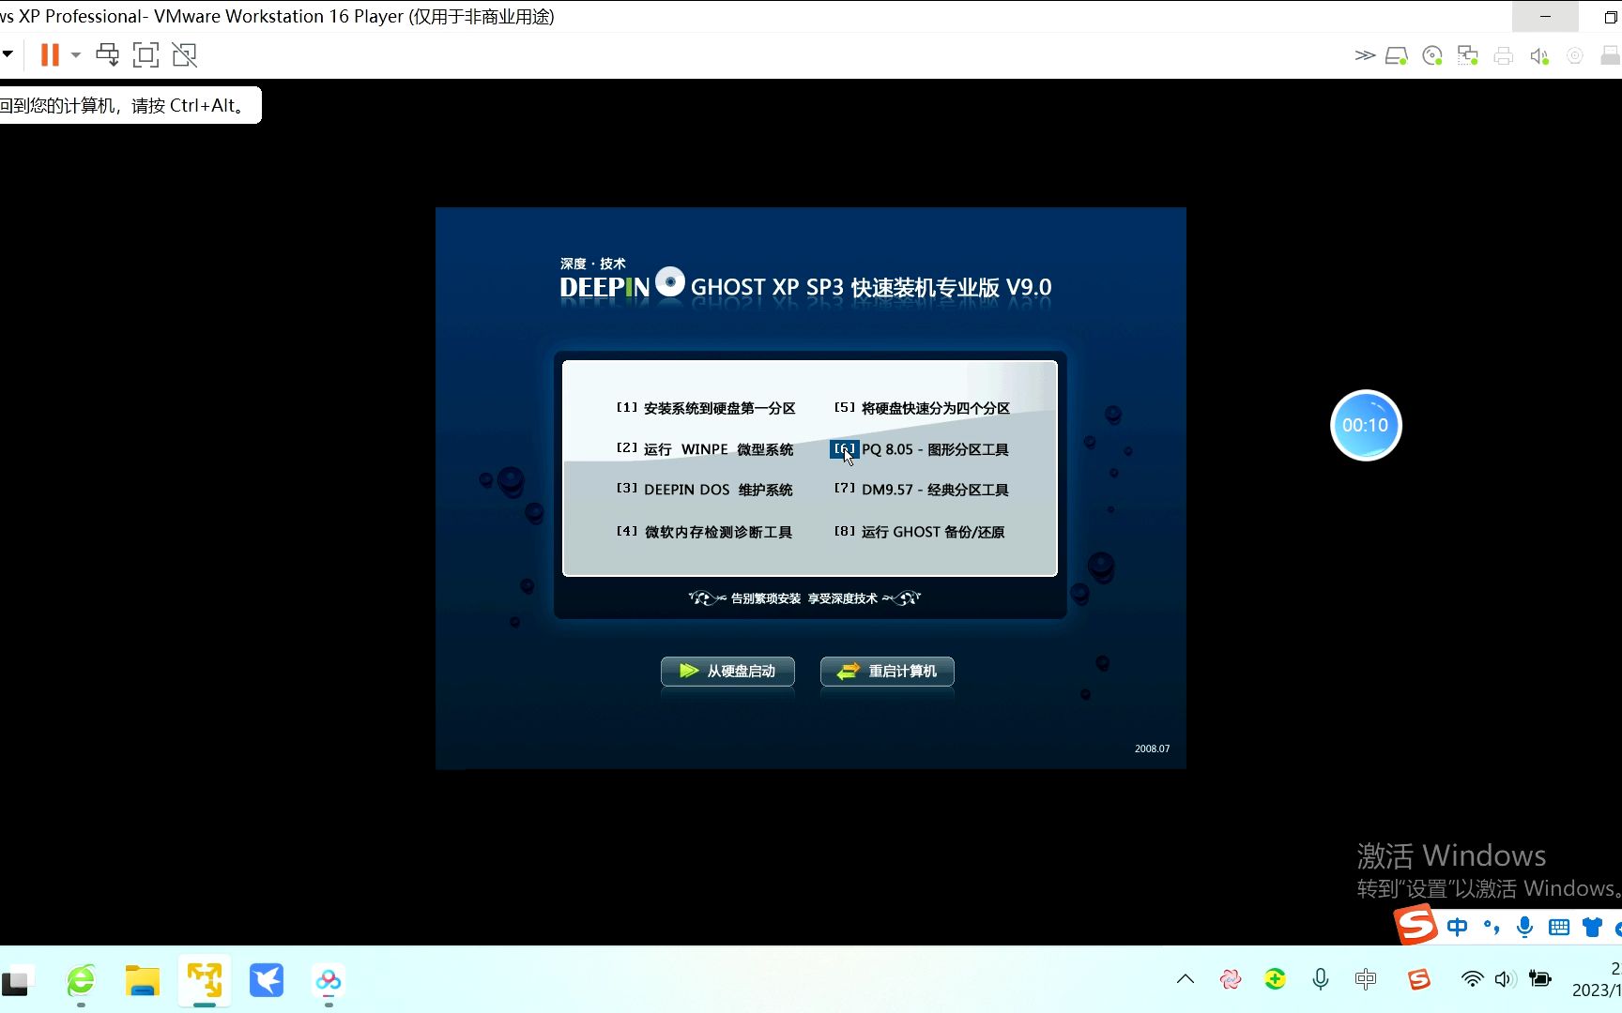This screenshot has width=1622, height=1013.
Task: Toggle Unity mode toolbar icon
Action: point(185,55)
